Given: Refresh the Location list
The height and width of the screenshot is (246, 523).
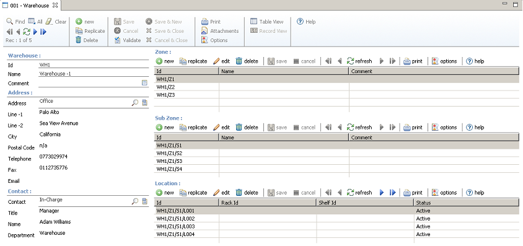Looking at the screenshot, I should (x=359, y=193).
